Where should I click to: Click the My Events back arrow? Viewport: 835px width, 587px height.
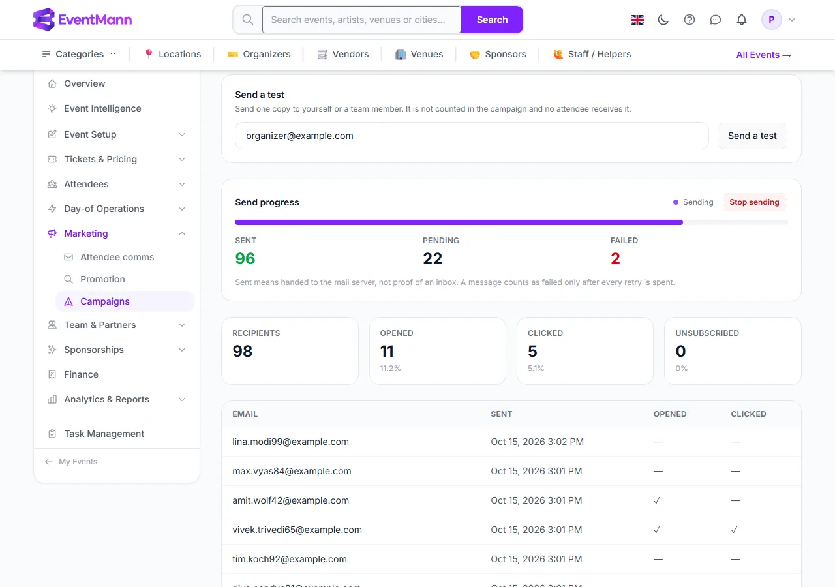pos(49,462)
